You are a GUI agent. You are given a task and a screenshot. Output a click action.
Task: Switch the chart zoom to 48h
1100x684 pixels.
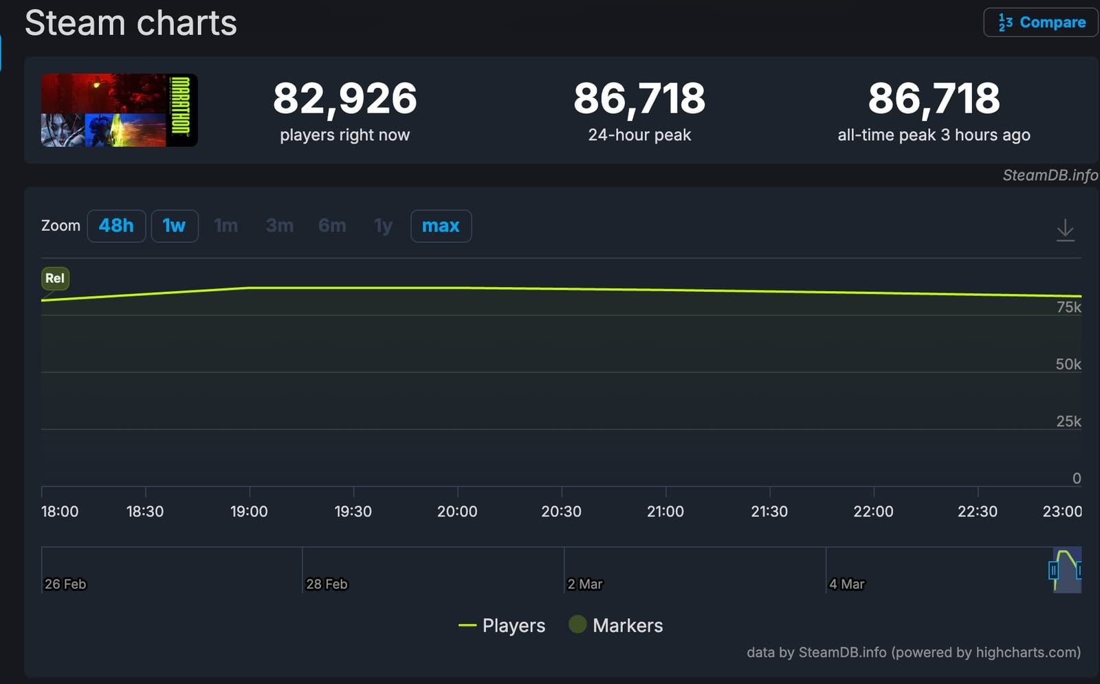click(x=115, y=225)
